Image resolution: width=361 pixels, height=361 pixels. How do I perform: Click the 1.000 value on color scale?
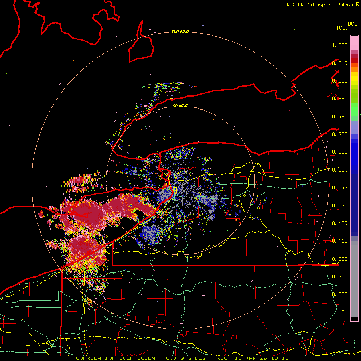(x=340, y=45)
